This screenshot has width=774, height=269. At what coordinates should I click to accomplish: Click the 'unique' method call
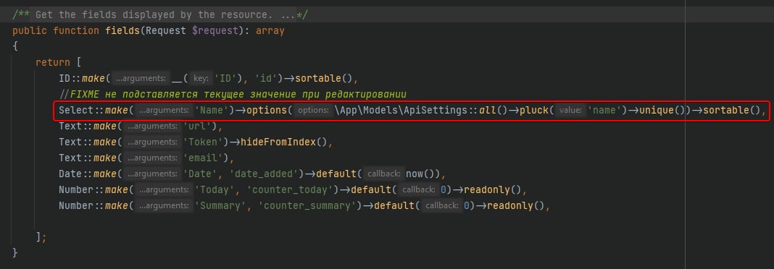[x=657, y=111]
